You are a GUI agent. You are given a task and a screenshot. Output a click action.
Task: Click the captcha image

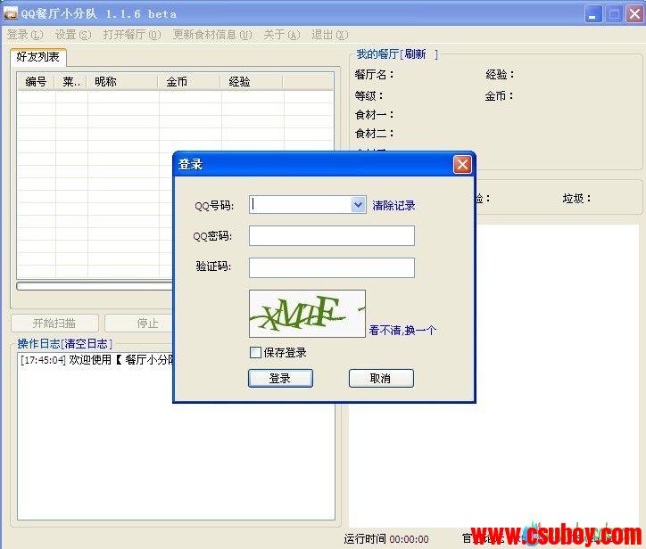tap(307, 314)
